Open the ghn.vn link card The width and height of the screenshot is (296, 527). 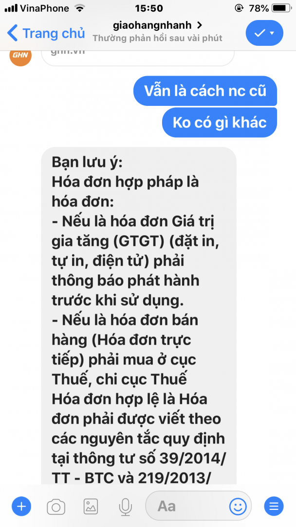(x=138, y=57)
